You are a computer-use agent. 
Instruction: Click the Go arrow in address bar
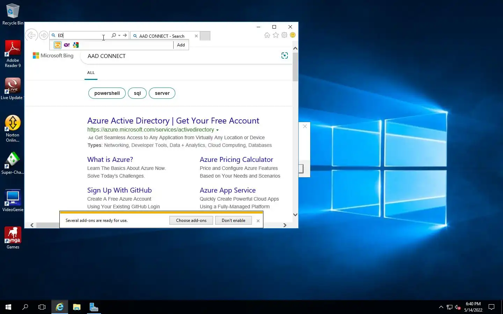click(x=125, y=35)
